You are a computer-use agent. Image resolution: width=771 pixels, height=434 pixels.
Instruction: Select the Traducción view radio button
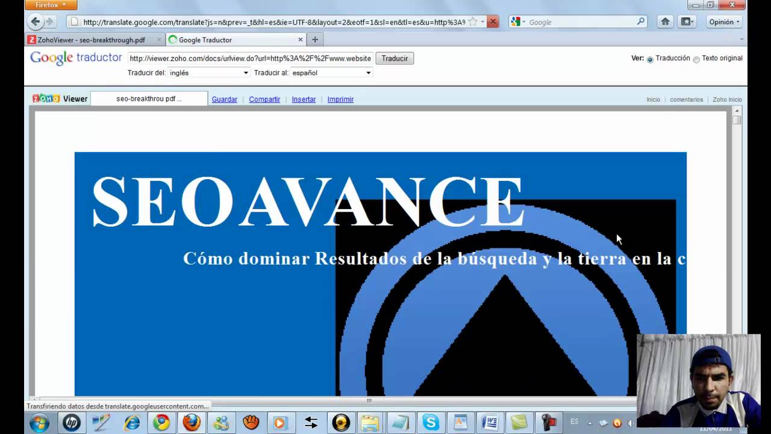tap(650, 59)
